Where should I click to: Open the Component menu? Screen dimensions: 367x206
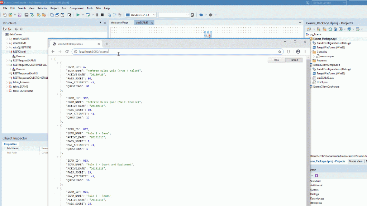click(x=77, y=8)
